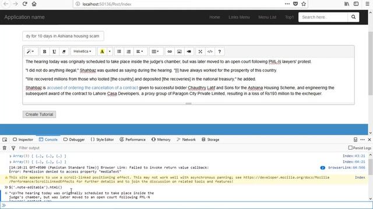
Task: Open the browserLink:64:566 source link
Action: coord(346,168)
